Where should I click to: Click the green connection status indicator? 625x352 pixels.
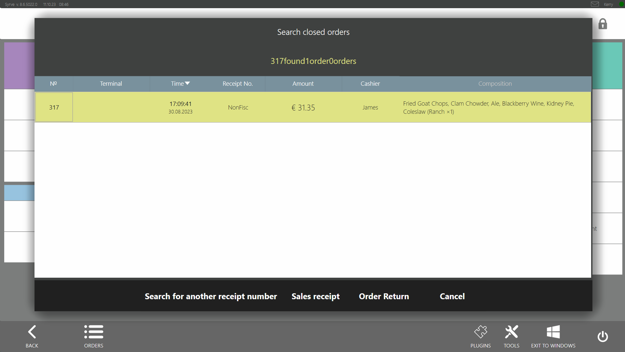point(621,4)
